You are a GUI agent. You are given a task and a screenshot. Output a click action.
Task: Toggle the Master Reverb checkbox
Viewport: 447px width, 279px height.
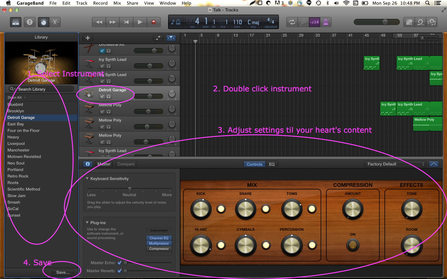click(x=119, y=271)
